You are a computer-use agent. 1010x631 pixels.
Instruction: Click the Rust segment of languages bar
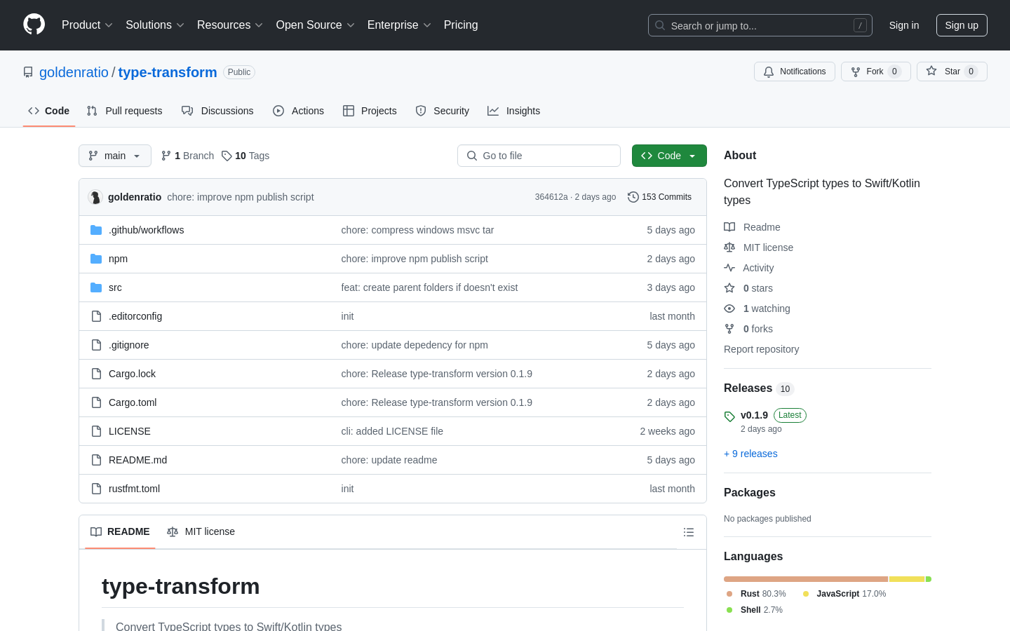pyautogui.click(x=806, y=579)
